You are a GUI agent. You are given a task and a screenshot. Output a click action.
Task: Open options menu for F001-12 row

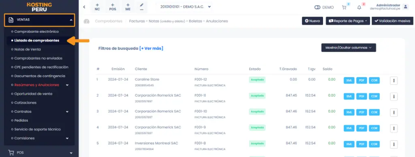[394, 81]
